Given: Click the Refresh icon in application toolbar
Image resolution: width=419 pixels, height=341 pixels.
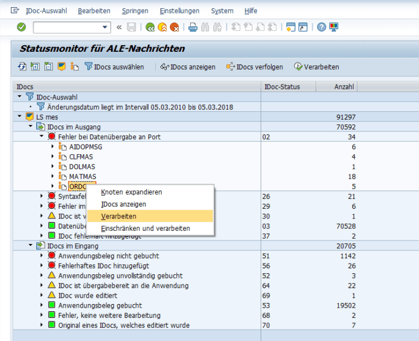Looking at the screenshot, I should pyautogui.click(x=23, y=67).
